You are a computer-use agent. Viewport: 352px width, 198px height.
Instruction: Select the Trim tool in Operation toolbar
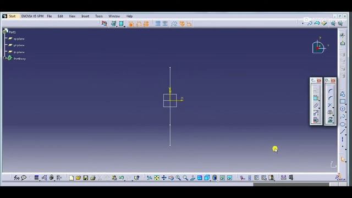[329, 105]
